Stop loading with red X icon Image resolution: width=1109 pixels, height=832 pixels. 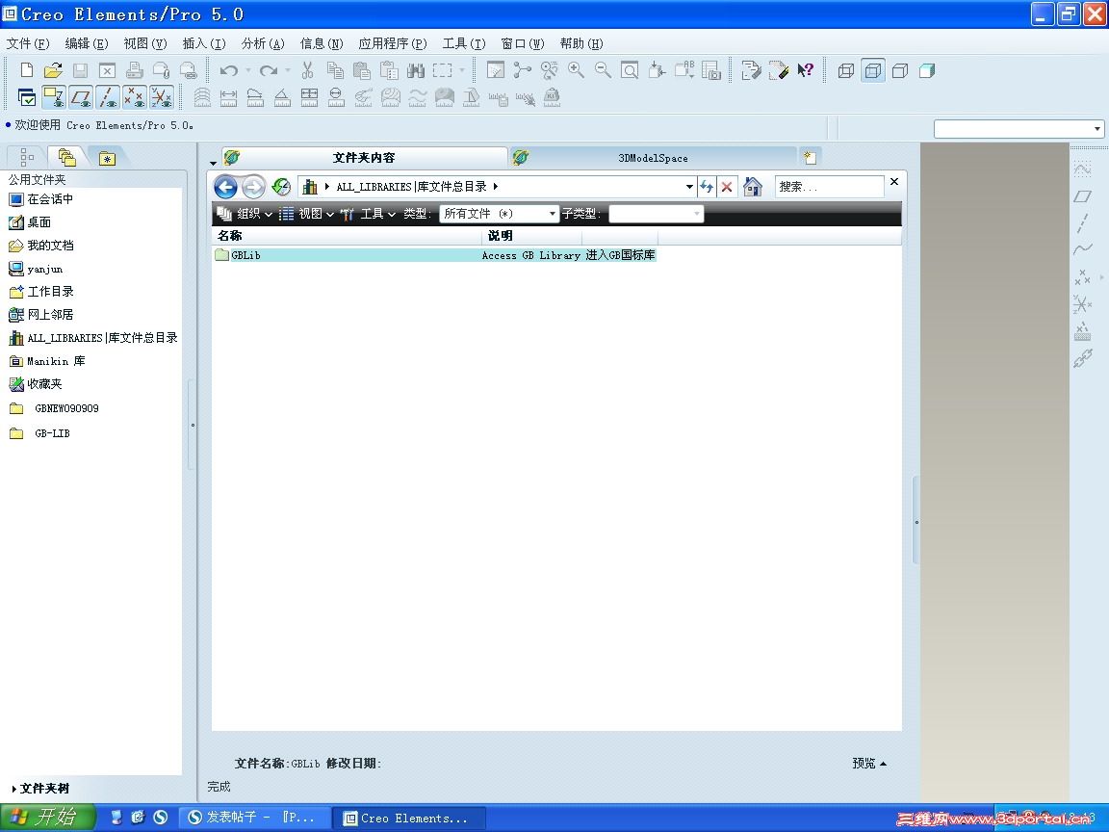tap(727, 187)
